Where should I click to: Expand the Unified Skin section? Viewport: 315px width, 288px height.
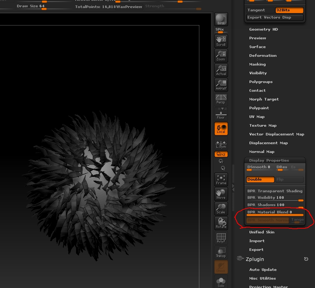click(262, 232)
